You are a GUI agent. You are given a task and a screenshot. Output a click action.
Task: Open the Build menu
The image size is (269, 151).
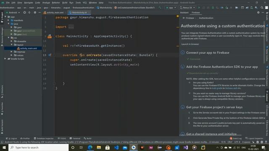(x=65, y=3)
